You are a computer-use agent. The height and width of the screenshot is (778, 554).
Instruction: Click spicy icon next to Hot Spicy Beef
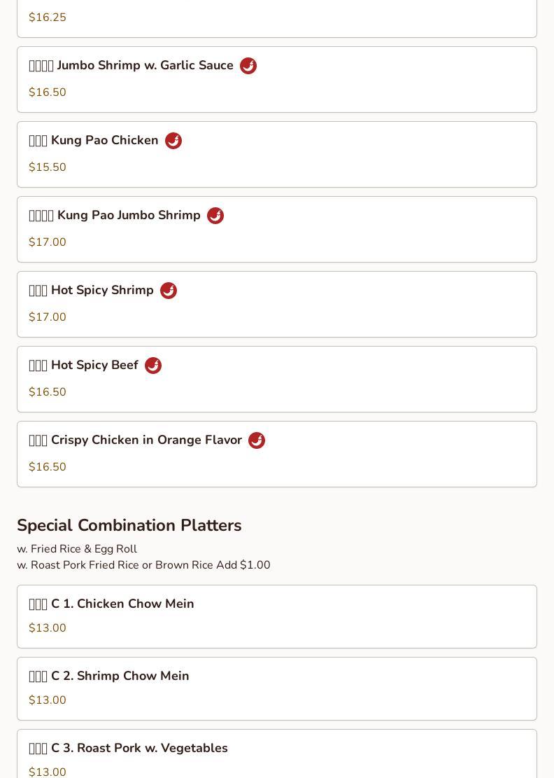tap(153, 366)
